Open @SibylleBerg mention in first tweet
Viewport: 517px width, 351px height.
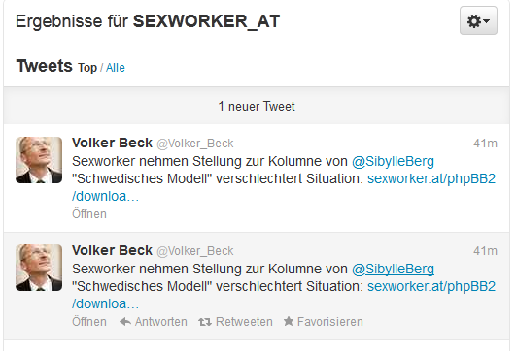coord(393,162)
